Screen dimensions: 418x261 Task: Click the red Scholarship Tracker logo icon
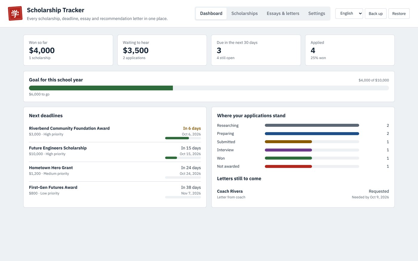click(x=15, y=13)
